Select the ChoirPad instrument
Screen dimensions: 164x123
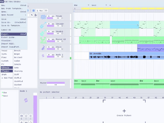[18, 81]
